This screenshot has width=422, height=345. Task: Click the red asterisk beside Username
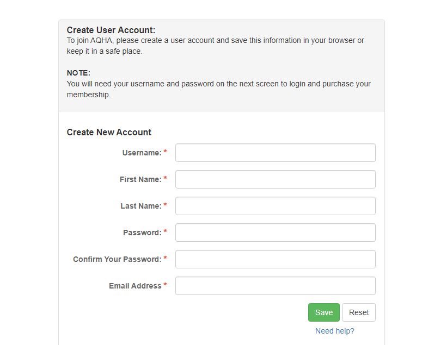(165, 153)
